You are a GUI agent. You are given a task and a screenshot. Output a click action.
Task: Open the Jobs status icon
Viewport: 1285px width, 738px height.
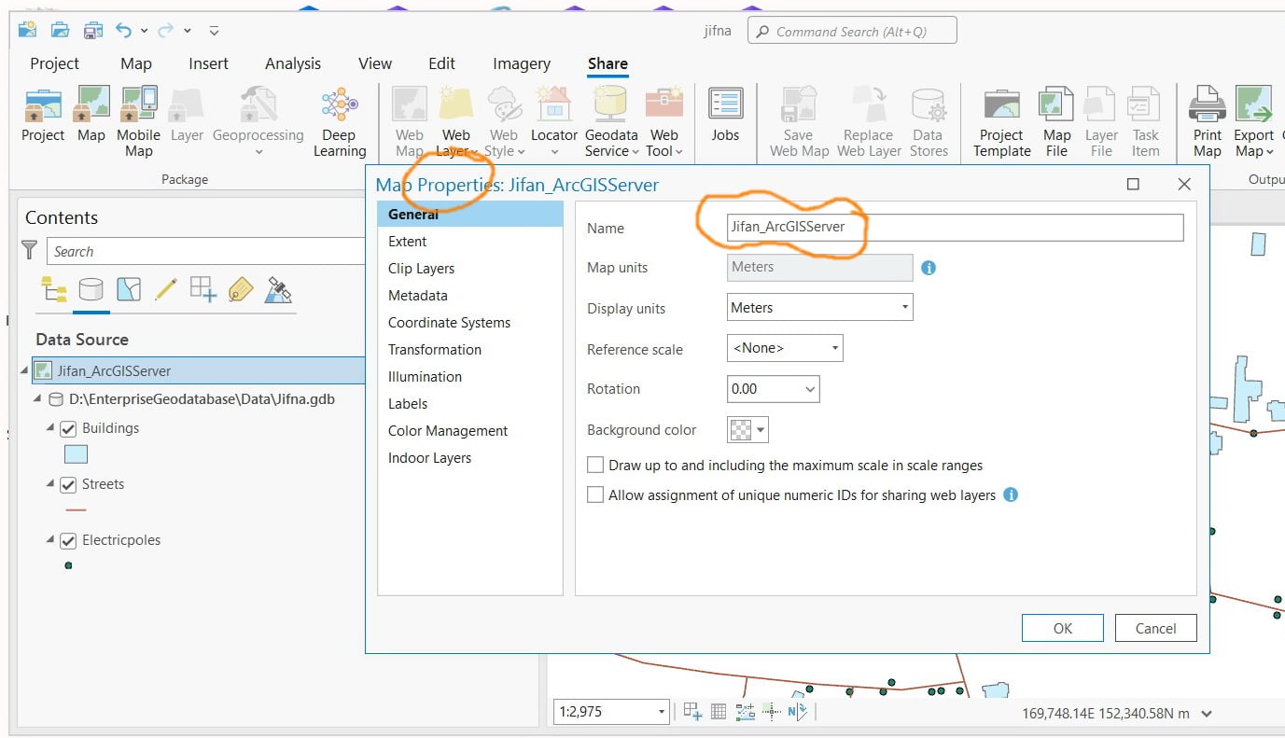(725, 104)
